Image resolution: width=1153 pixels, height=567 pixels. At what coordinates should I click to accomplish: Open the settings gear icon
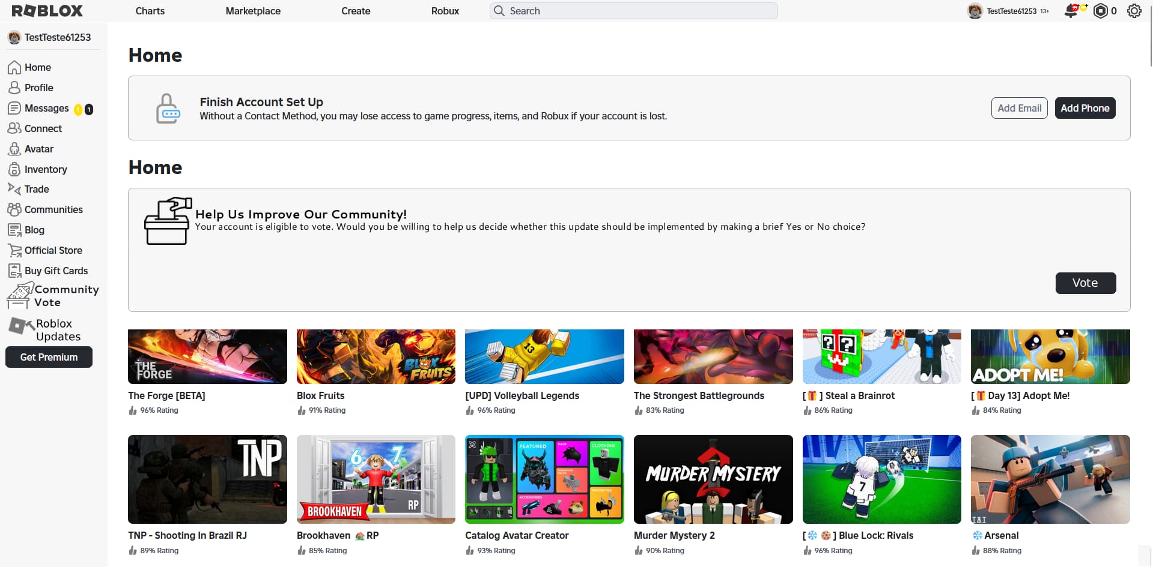point(1134,11)
